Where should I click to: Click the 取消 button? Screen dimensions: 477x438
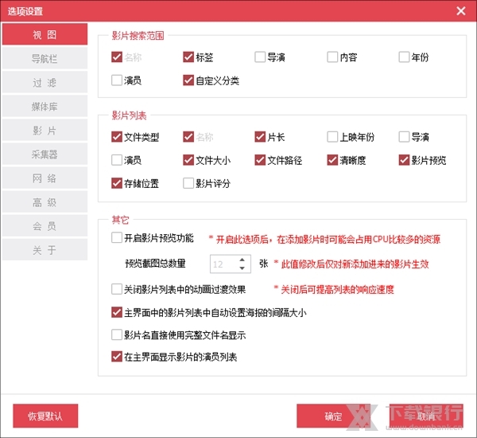pyautogui.click(x=426, y=416)
